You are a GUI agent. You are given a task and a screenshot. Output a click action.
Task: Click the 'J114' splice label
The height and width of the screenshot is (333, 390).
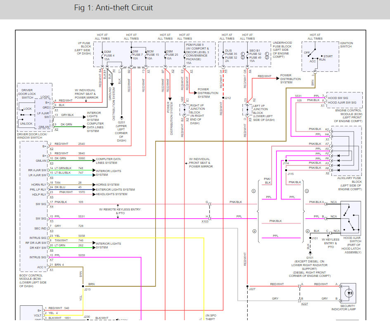coord(286,163)
